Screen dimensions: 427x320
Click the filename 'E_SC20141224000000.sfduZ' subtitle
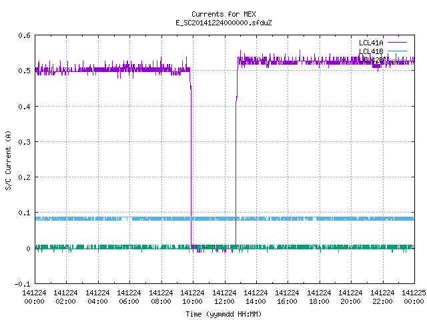[x=224, y=23]
